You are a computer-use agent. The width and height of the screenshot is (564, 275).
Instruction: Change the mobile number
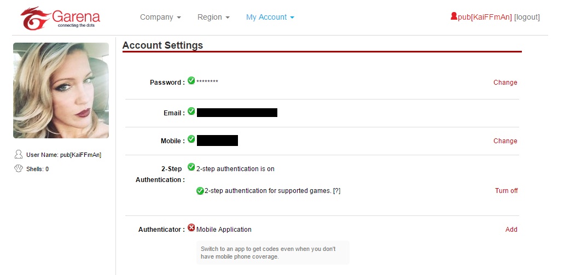[505, 141]
